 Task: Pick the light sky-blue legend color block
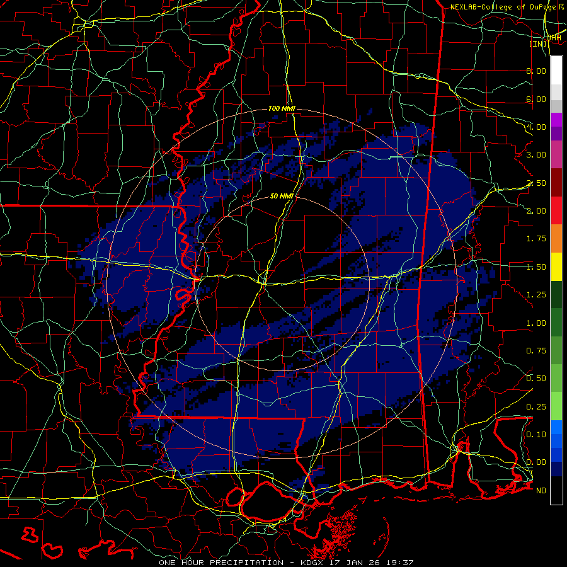(556, 427)
